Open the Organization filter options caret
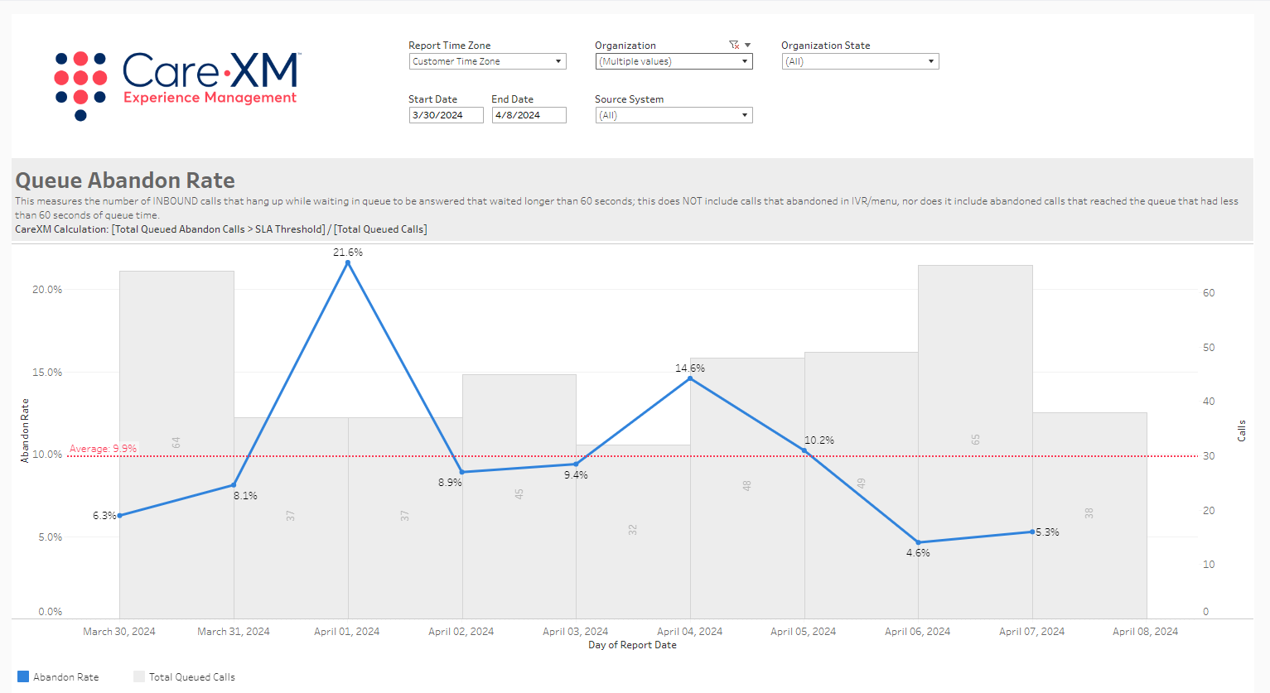 [747, 46]
